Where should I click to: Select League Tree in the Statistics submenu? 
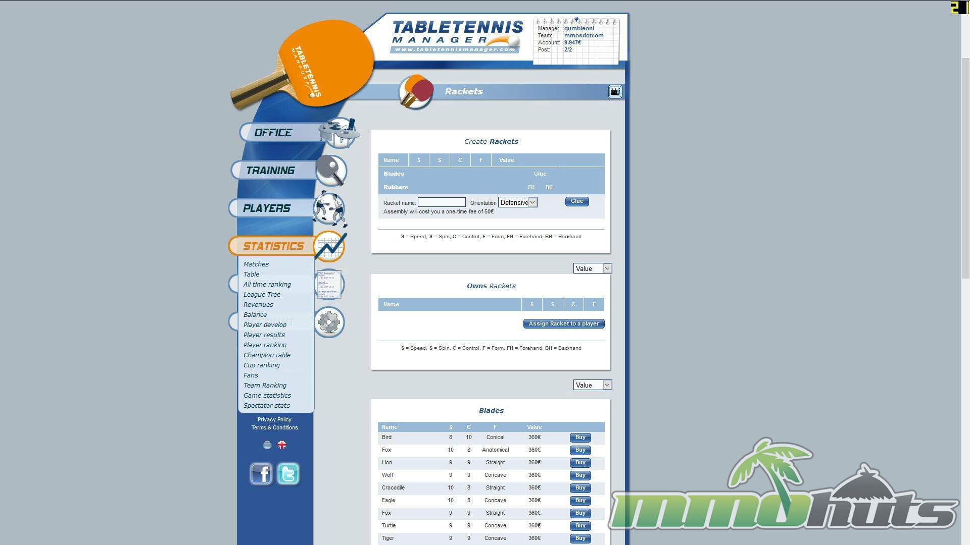(262, 295)
